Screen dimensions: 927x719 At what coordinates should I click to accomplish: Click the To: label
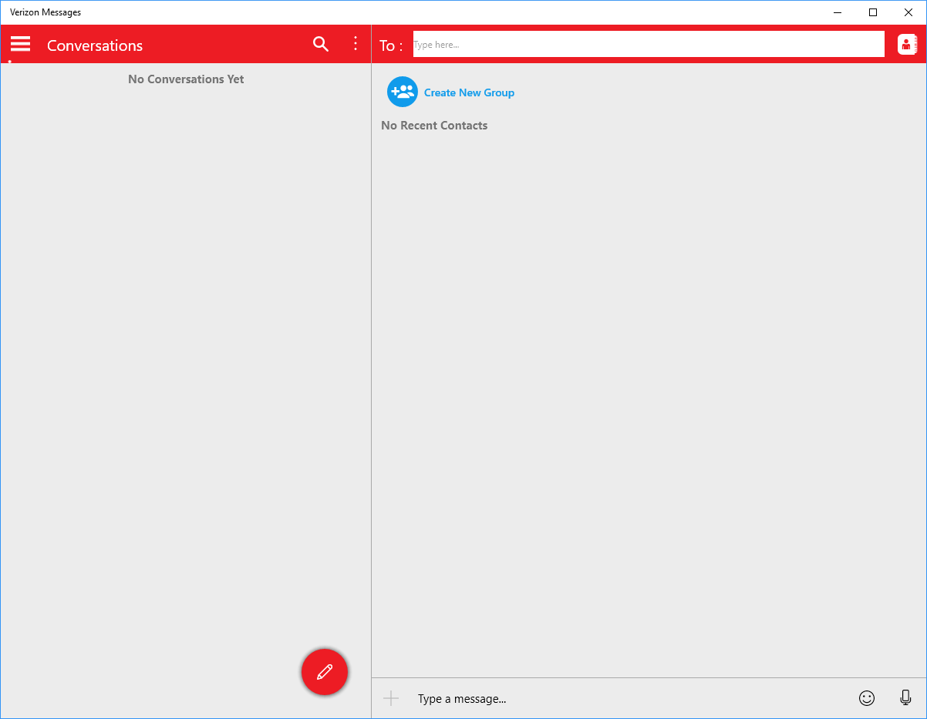coord(391,45)
